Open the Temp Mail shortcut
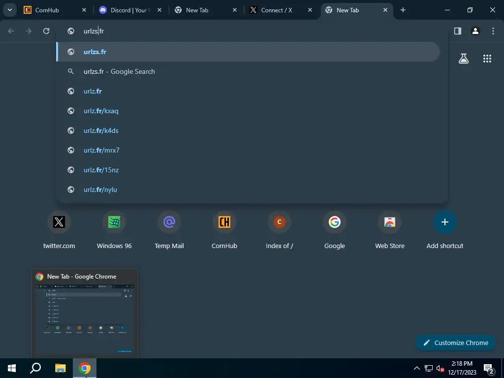The width and height of the screenshot is (504, 378). [169, 230]
